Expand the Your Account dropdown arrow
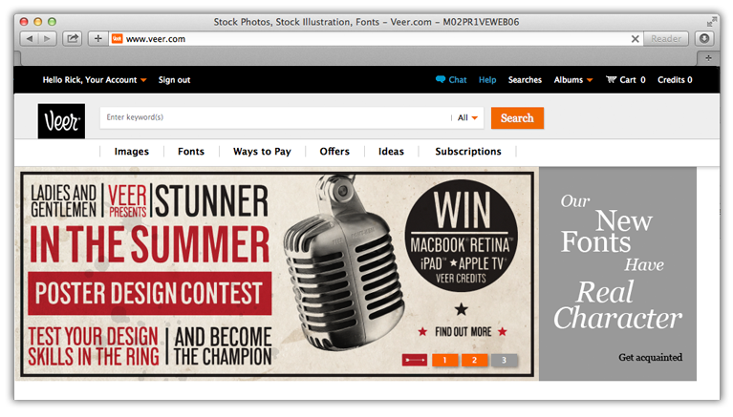The height and width of the screenshot is (417, 733). click(x=143, y=80)
